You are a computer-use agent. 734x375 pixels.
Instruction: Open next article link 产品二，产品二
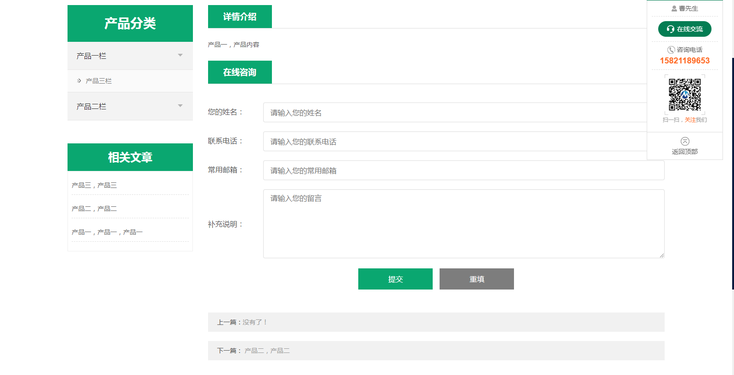click(267, 351)
